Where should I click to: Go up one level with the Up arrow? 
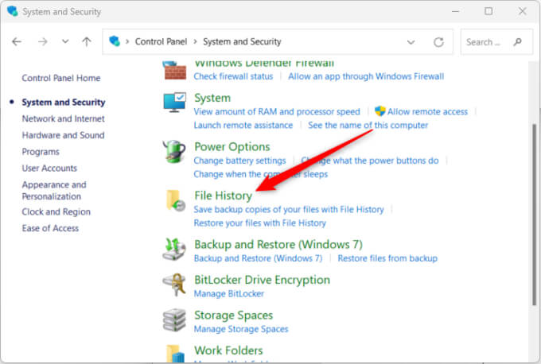point(87,42)
